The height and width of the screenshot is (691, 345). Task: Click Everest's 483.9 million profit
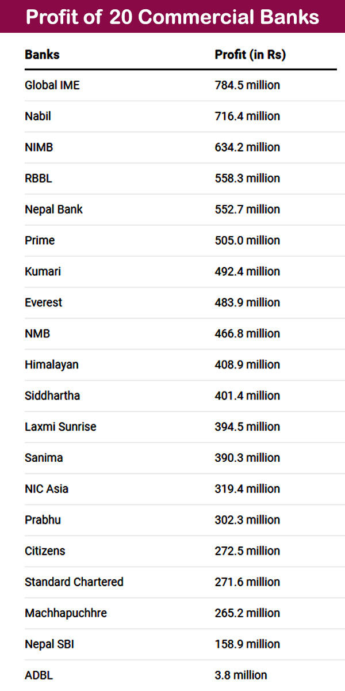247,303
